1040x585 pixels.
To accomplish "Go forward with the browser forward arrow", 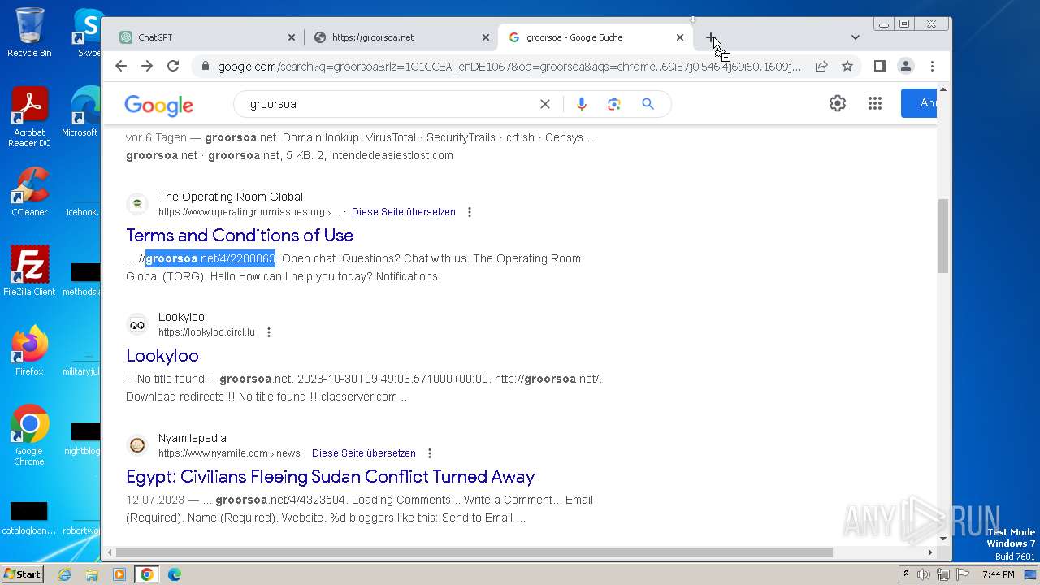I will pyautogui.click(x=147, y=67).
